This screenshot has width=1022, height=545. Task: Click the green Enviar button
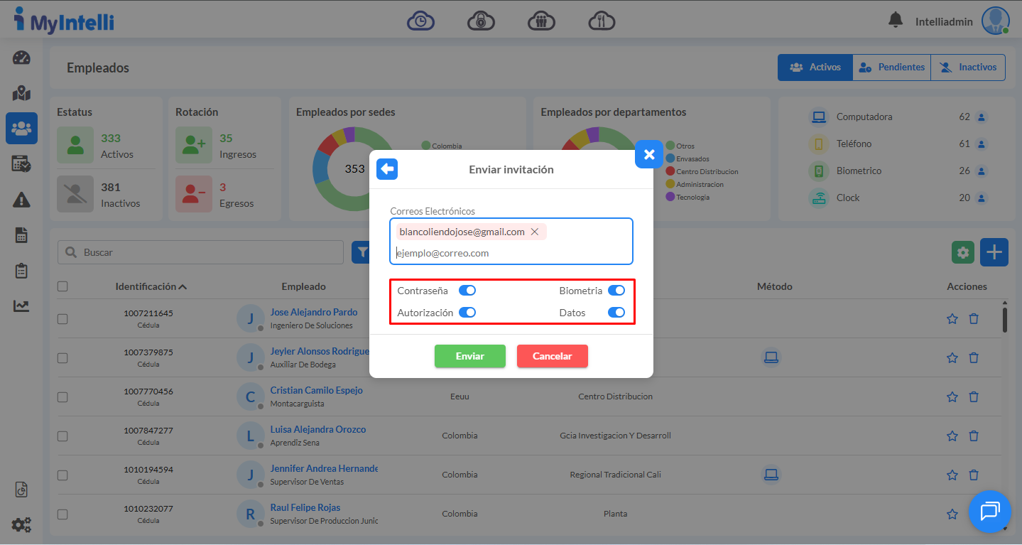[x=469, y=356]
